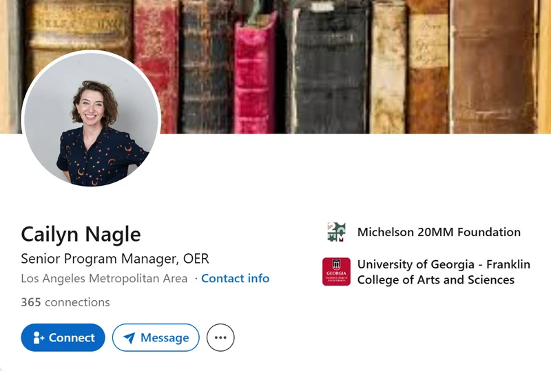Click the Senior Program Manager, OER headline
The width and height of the screenshot is (551, 371).
tap(115, 259)
